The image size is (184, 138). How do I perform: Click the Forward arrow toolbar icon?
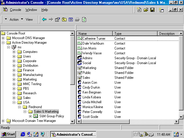51,20
